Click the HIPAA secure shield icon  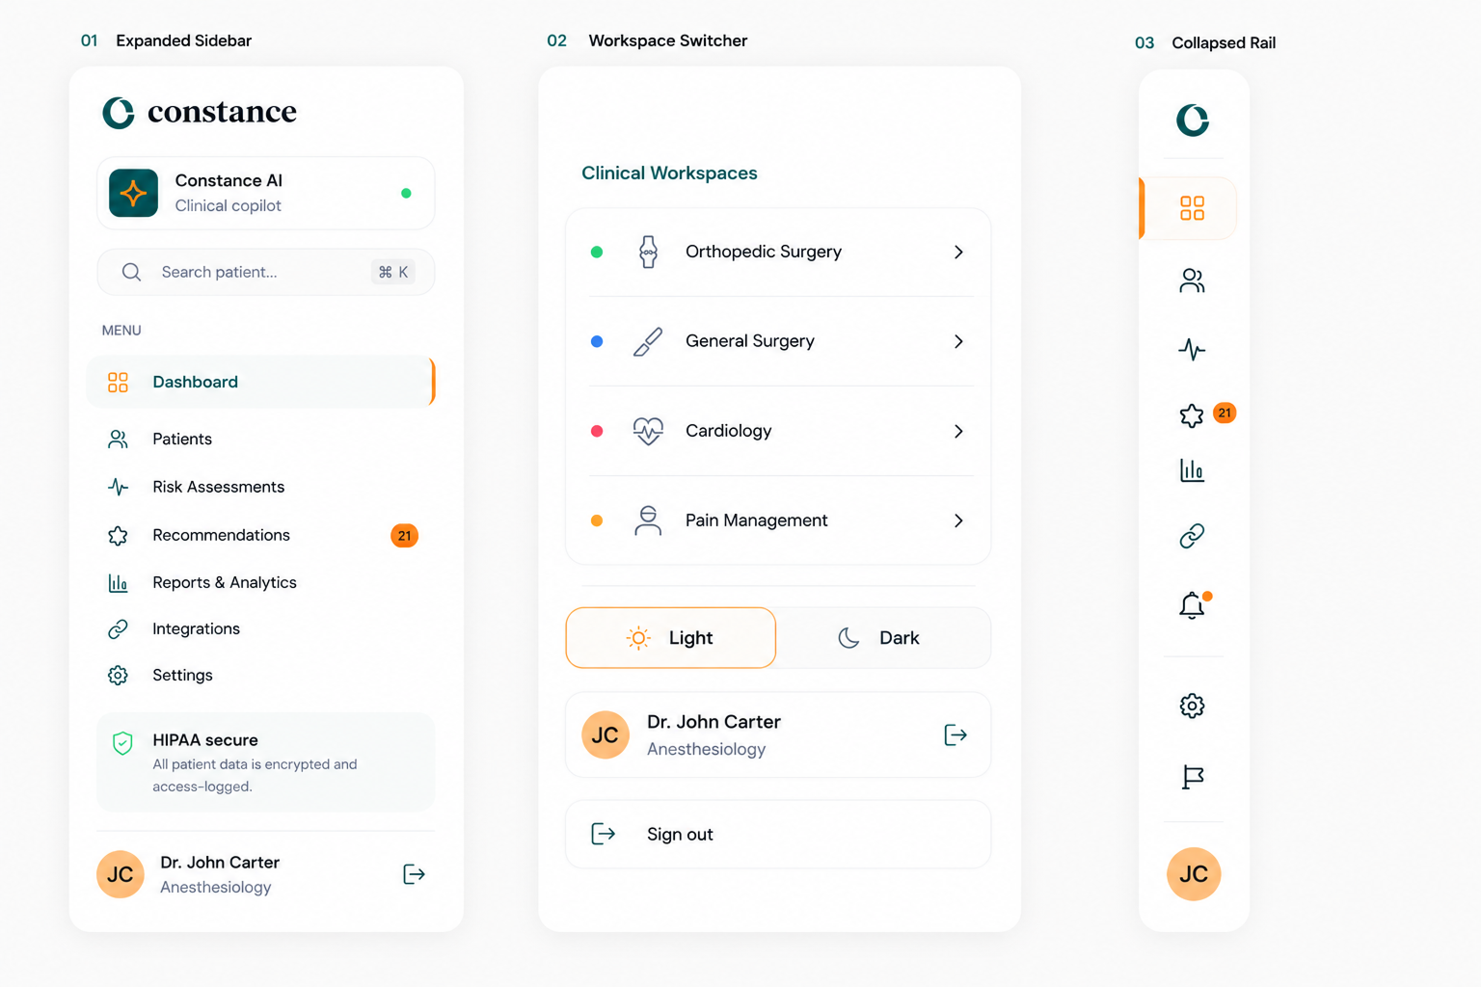122,743
